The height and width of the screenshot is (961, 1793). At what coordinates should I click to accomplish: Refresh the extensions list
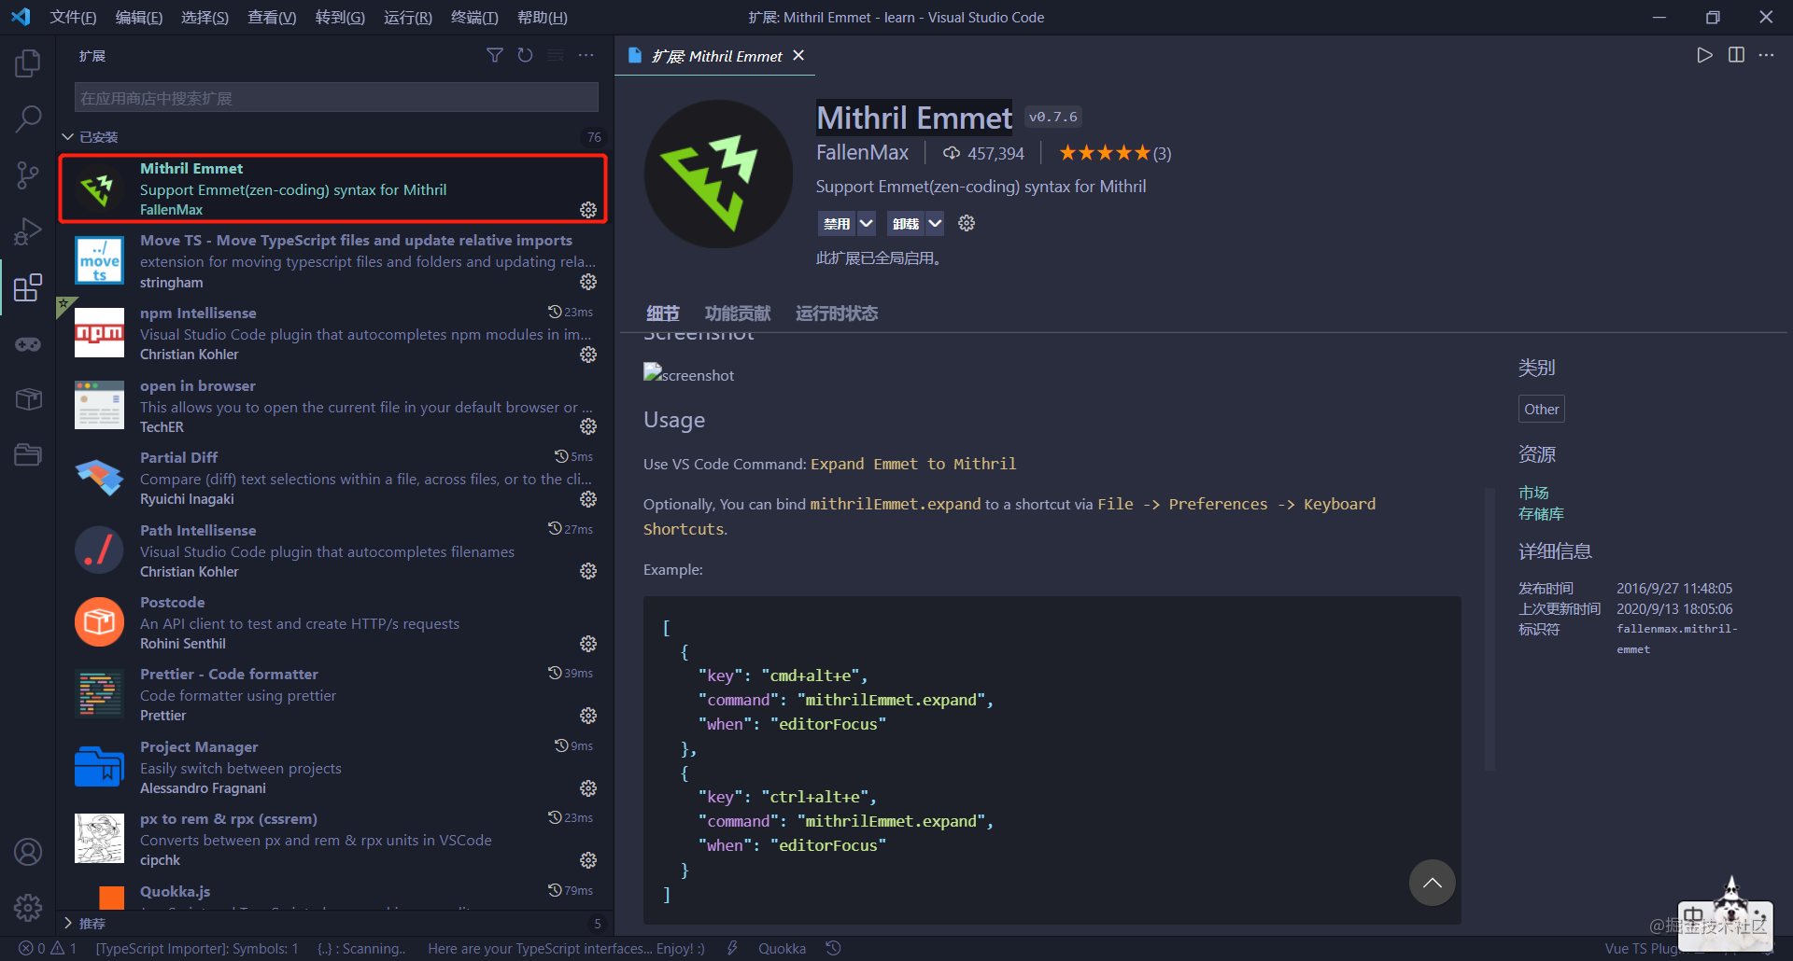(526, 56)
